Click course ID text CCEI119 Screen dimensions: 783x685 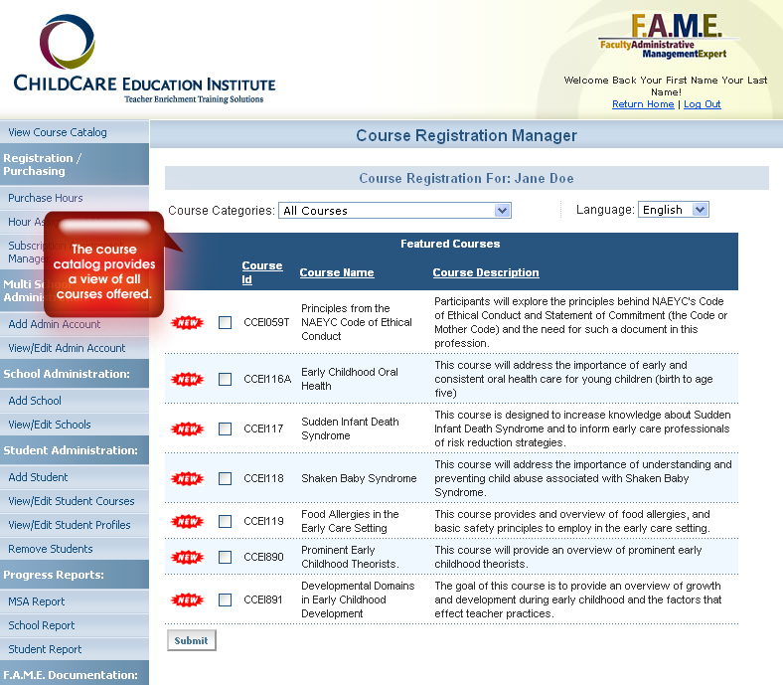(x=263, y=521)
